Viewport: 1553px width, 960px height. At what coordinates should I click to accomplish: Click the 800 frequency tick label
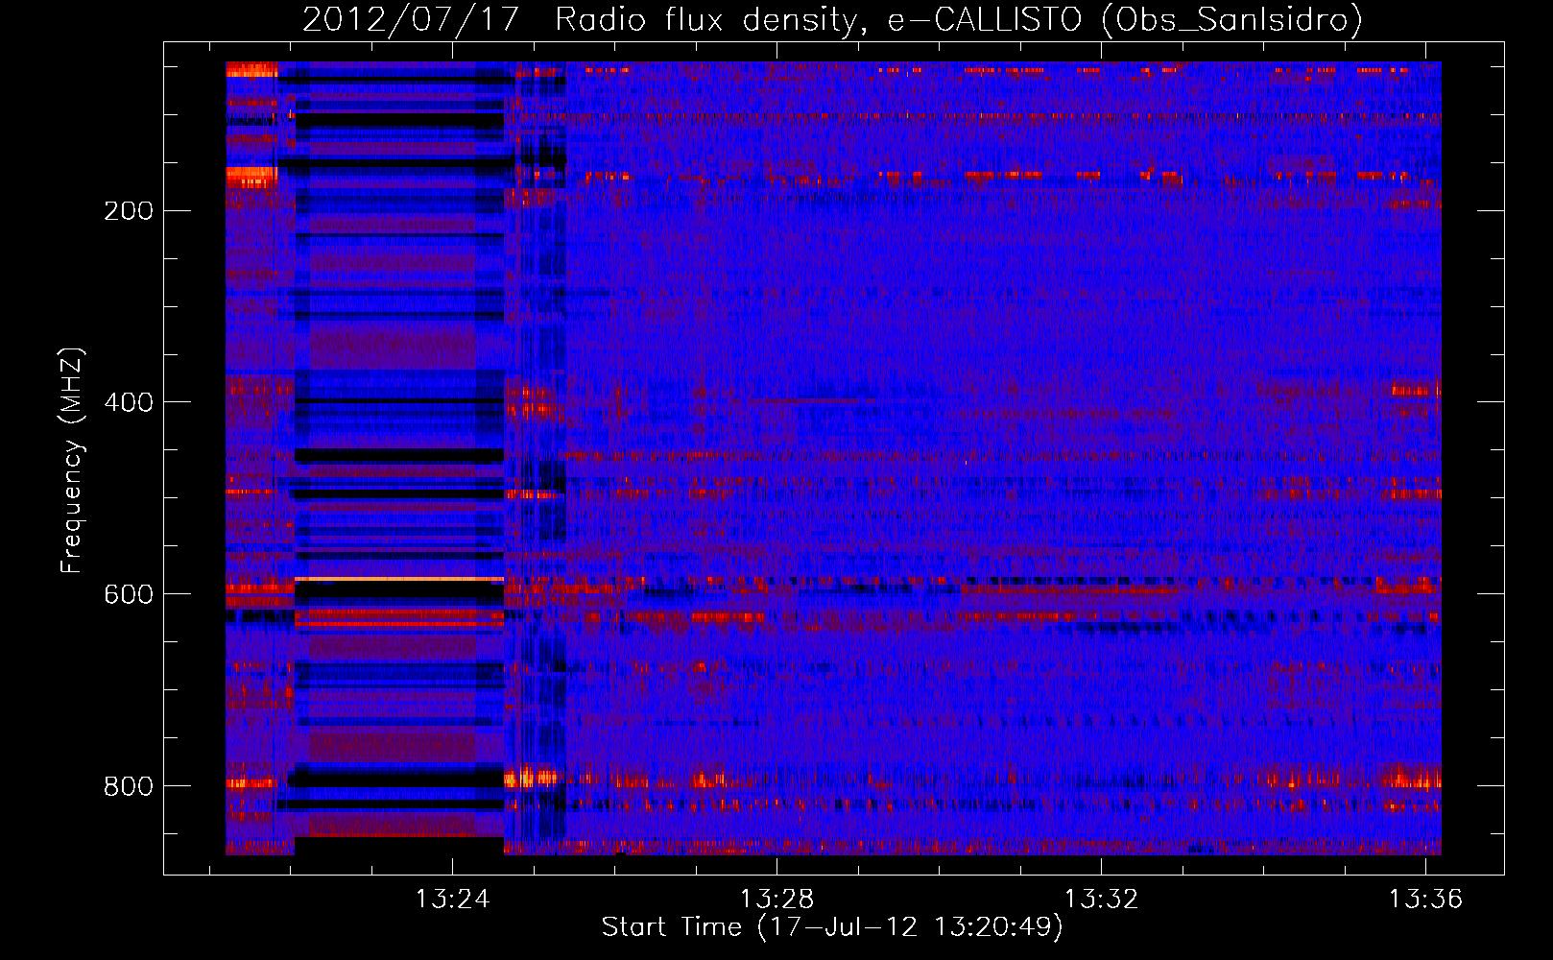click(129, 786)
